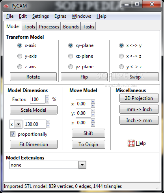Image resolution: width=164 pixels, height=193 pixels.
Task: Decrease the Move Model y value
Action: click(x=93, y=115)
